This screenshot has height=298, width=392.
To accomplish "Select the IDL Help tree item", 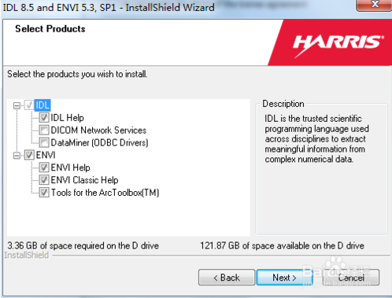I will [67, 118].
